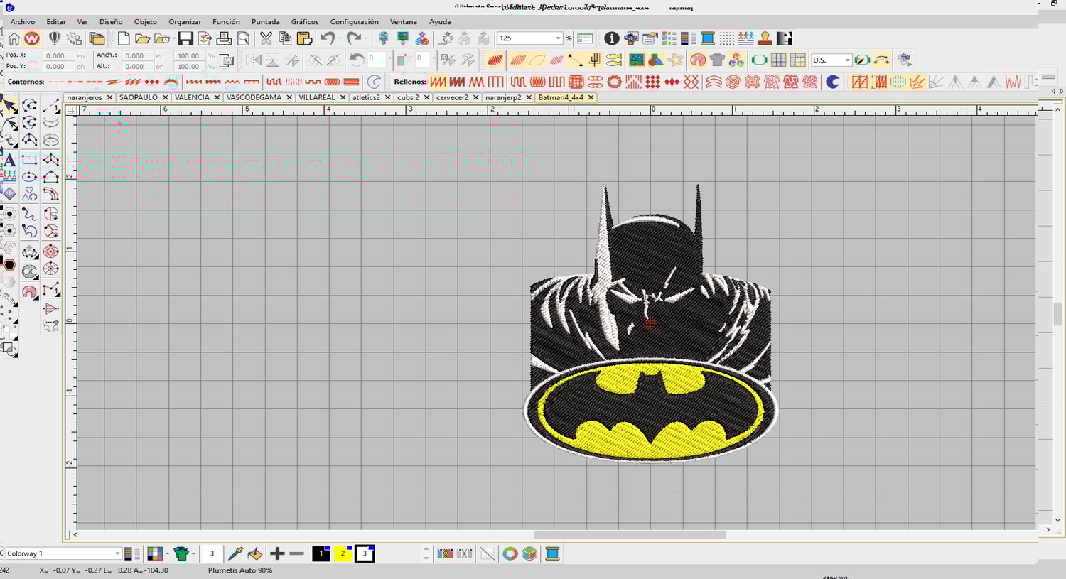The height and width of the screenshot is (579, 1066).
Task: Save the design with the floppy disk icon
Action: point(185,38)
